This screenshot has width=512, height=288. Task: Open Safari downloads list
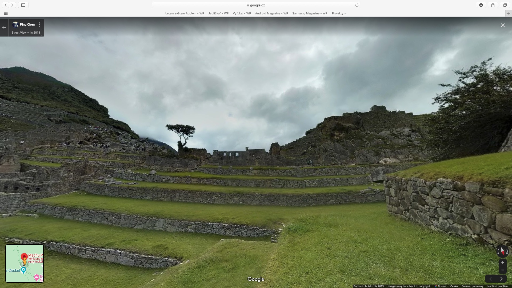(x=481, y=5)
